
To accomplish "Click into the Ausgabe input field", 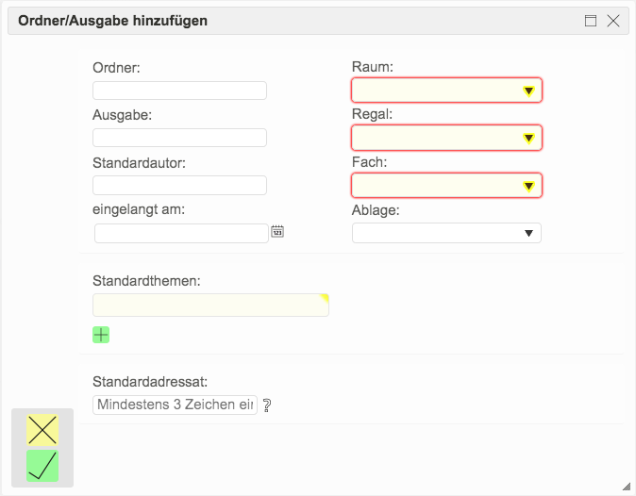I will [x=179, y=138].
